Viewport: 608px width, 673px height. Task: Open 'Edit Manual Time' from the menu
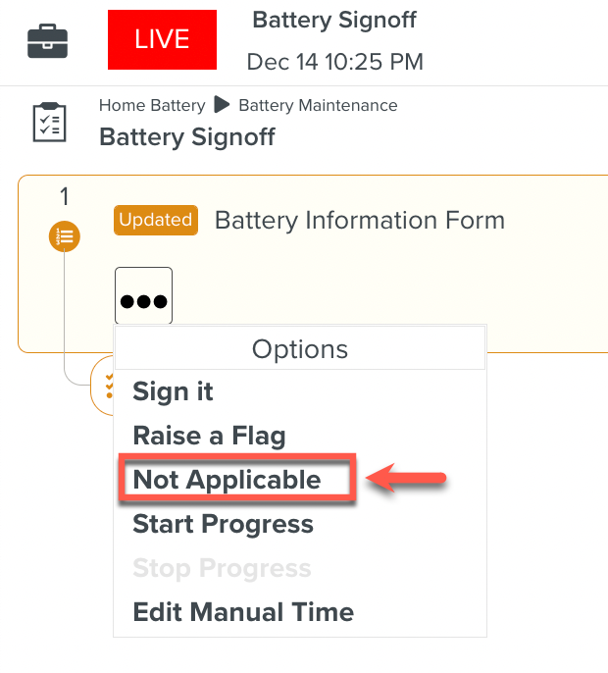[243, 612]
